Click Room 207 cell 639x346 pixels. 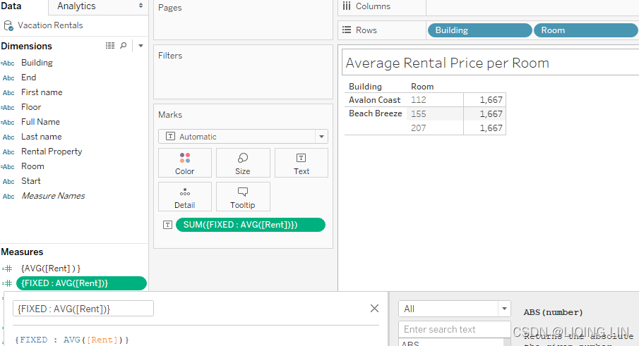[x=419, y=128]
